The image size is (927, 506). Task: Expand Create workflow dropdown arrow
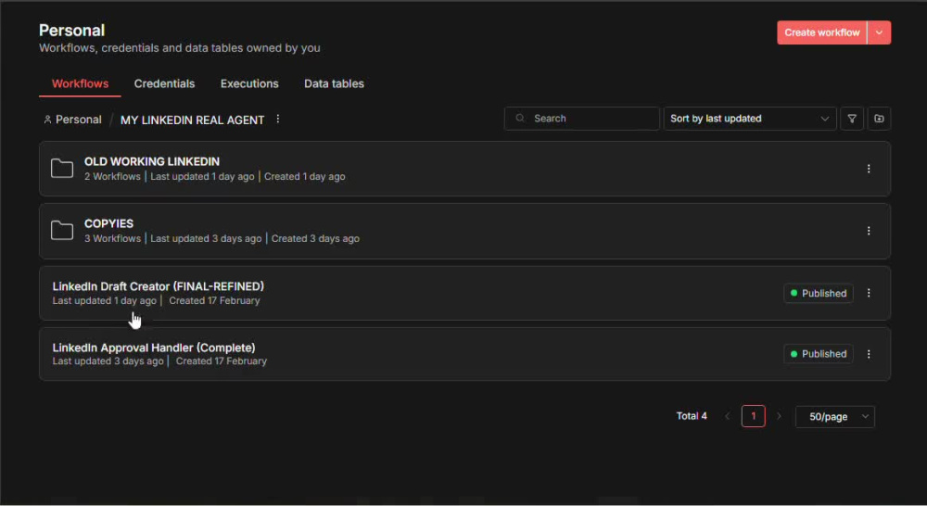(879, 33)
